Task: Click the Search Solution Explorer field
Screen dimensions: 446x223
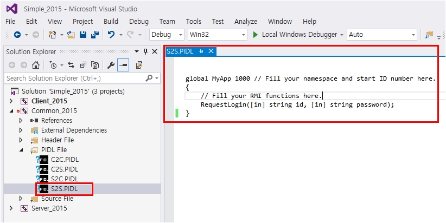Action: (75, 78)
